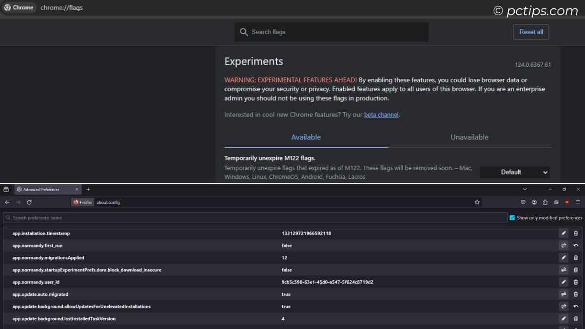
Task: Uncheck Show only modified preferences
Action: pyautogui.click(x=512, y=217)
